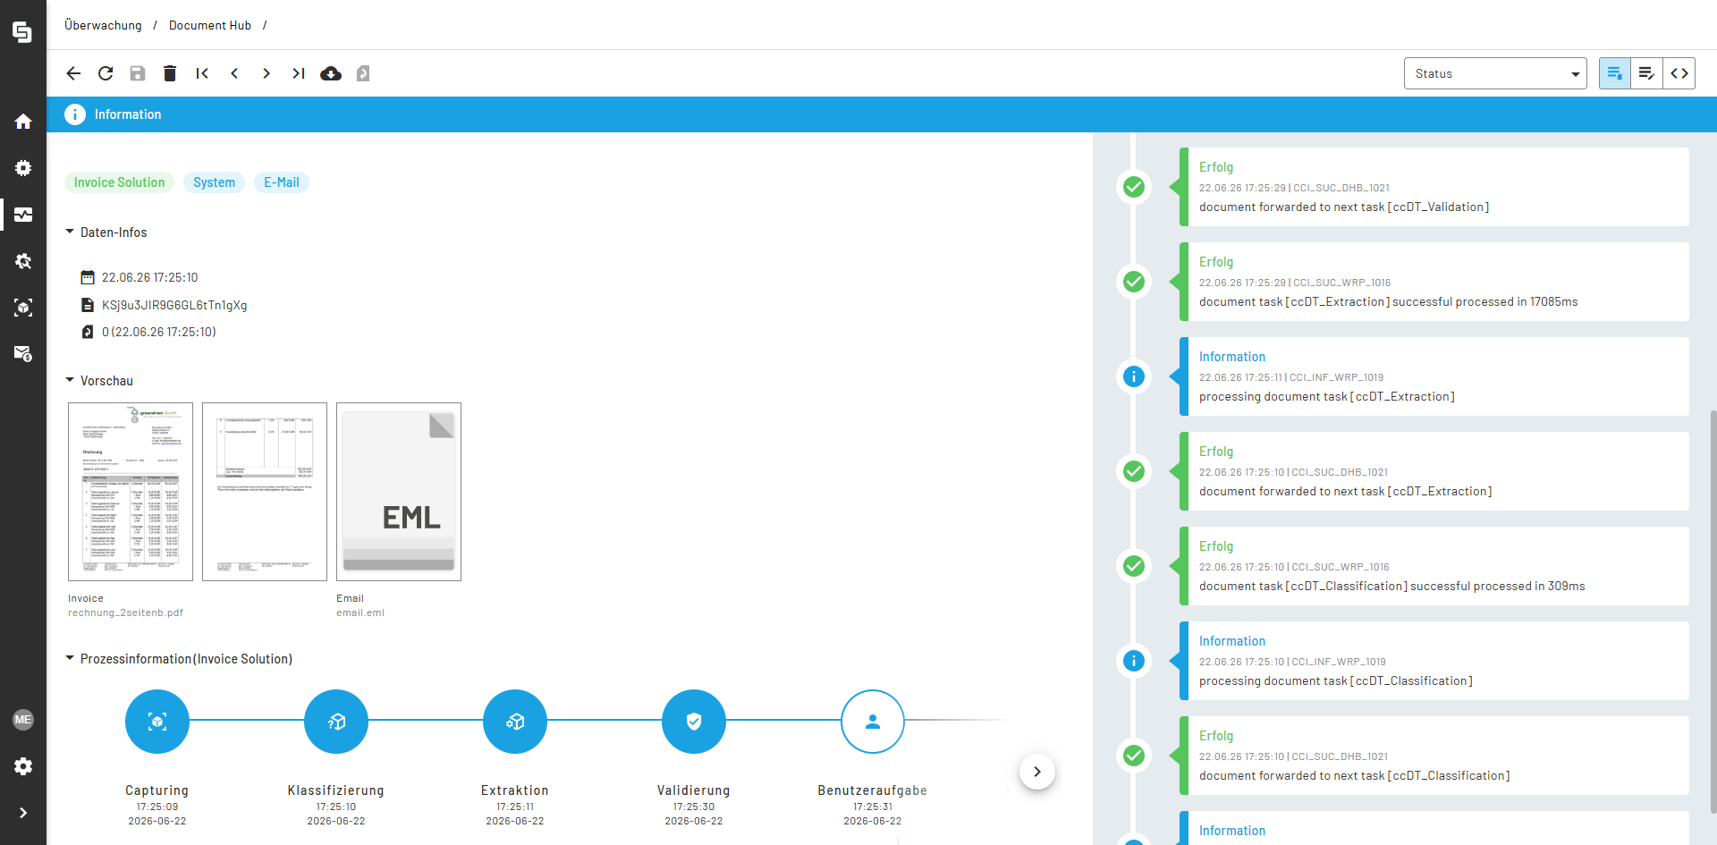
Task: Click the next arrow button in the process timeline
Action: click(1037, 772)
